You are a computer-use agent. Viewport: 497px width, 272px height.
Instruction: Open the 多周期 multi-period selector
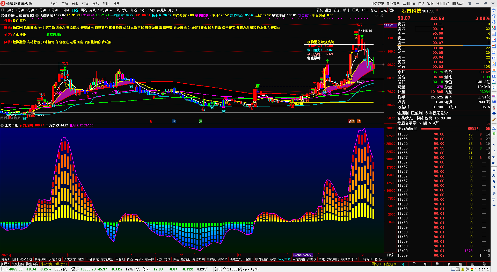[162, 10]
